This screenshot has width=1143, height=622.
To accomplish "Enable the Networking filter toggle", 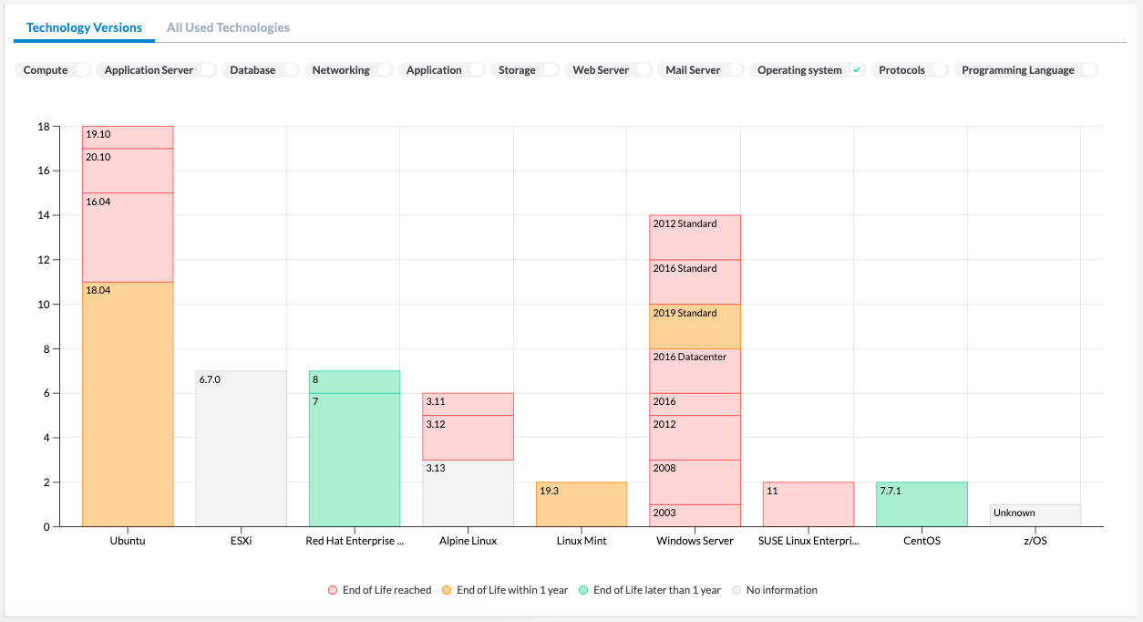I will [385, 70].
